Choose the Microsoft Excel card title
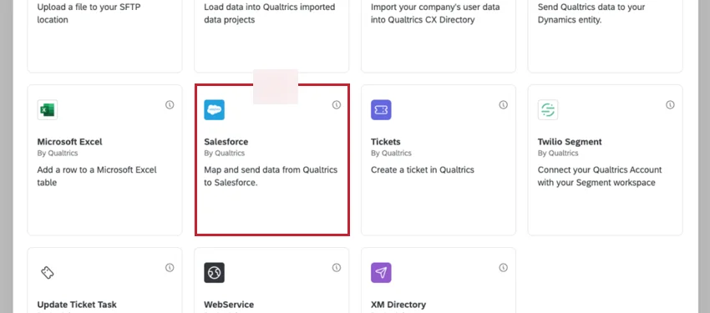Viewport: 710px width, 313px height. point(69,142)
